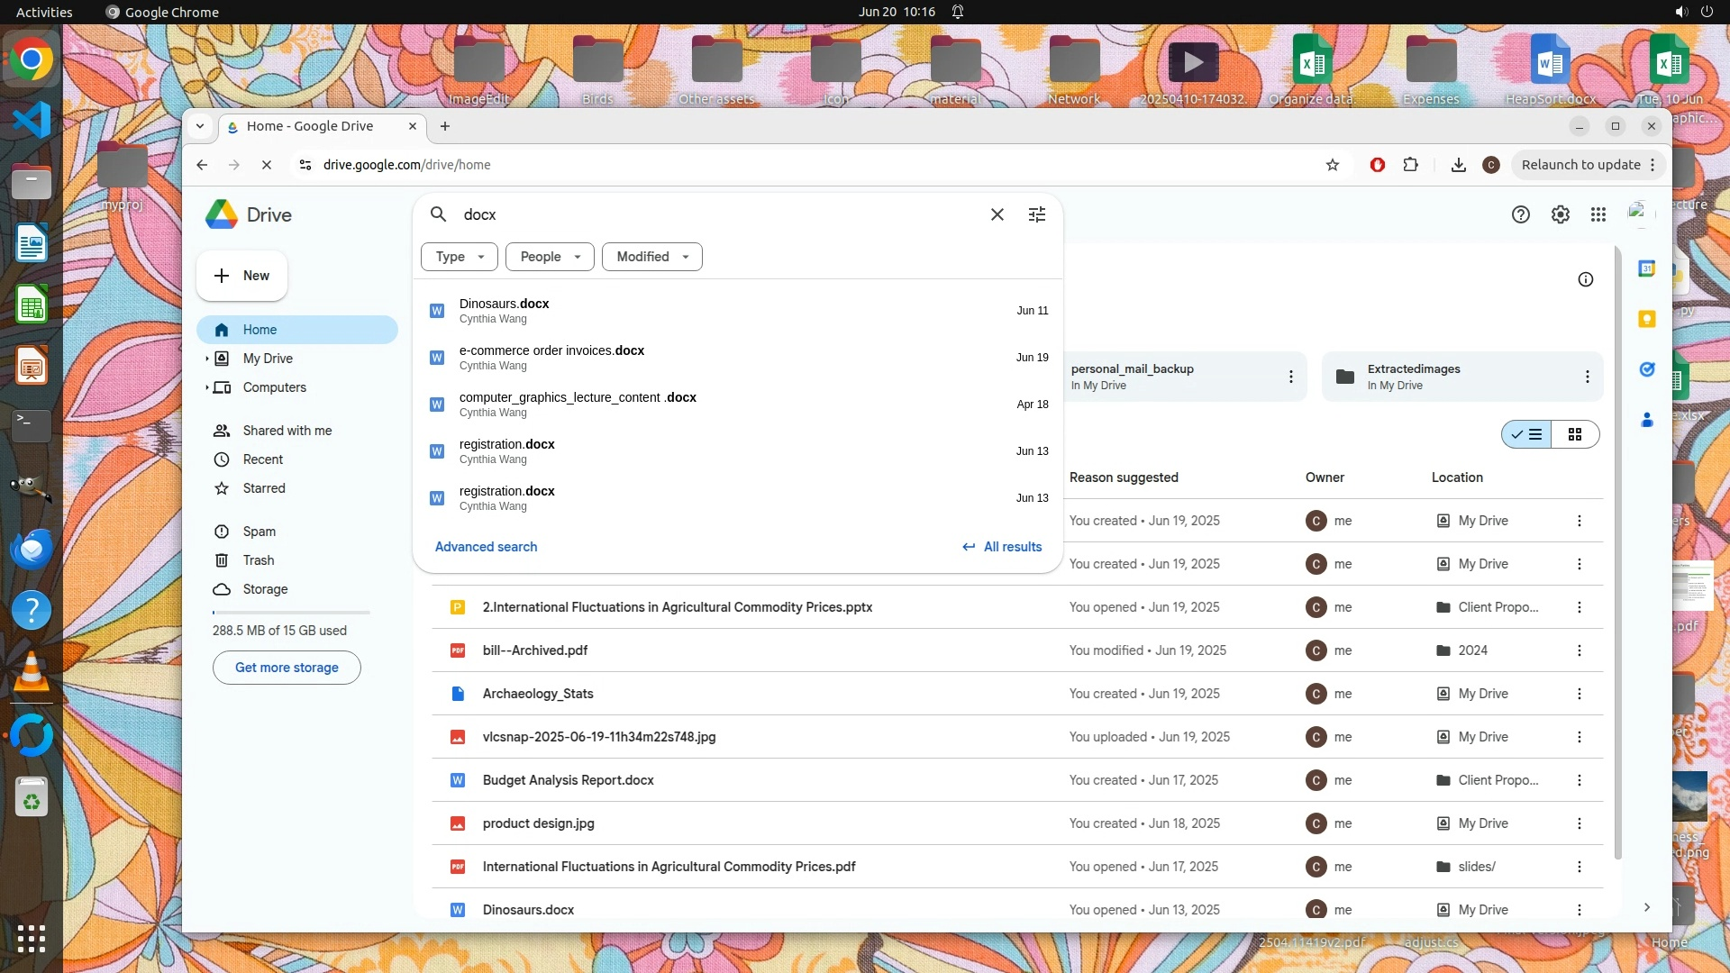The width and height of the screenshot is (1730, 973).
Task: Switch to grid layout view
Action: point(1575,434)
